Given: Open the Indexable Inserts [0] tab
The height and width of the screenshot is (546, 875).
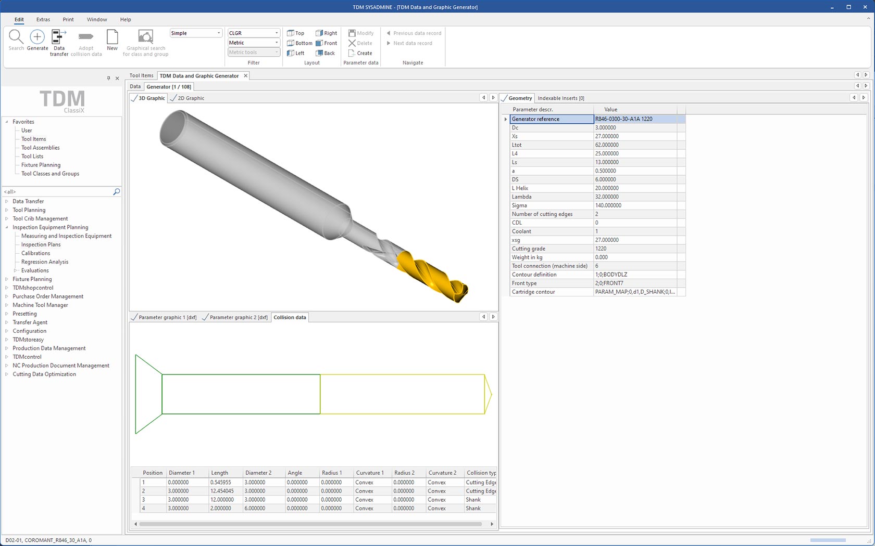Looking at the screenshot, I should [561, 98].
